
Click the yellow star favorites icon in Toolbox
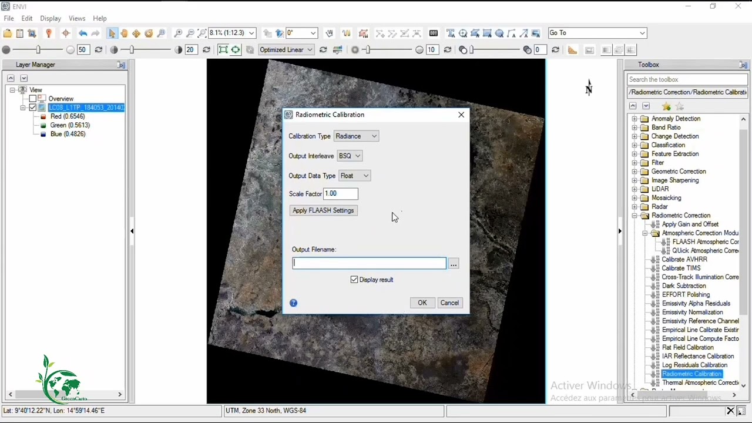pos(666,106)
